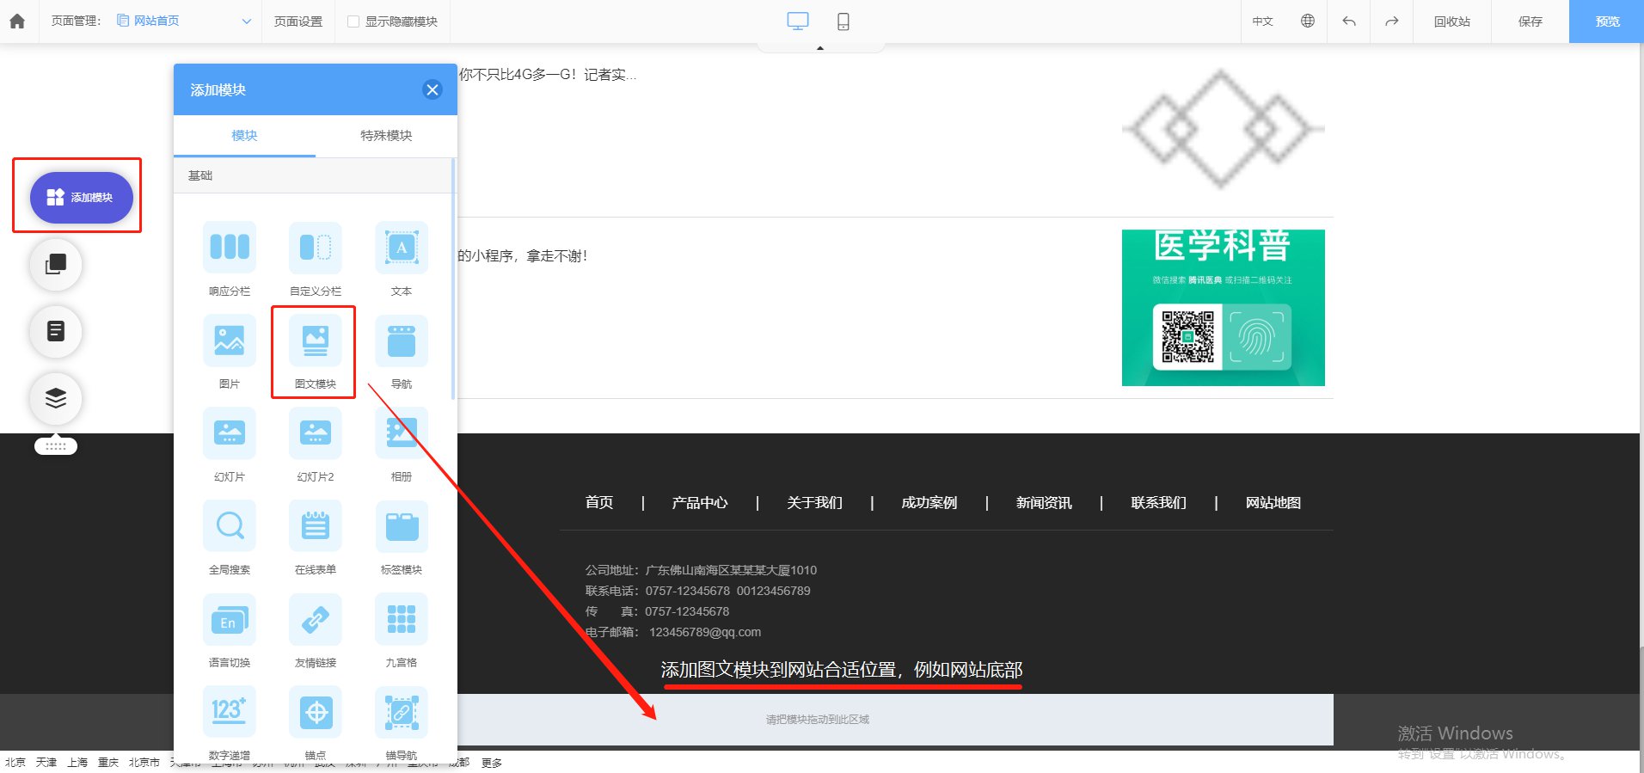This screenshot has height=773, width=1644.
Task: Select the 标签模块 module icon
Action: click(x=402, y=526)
